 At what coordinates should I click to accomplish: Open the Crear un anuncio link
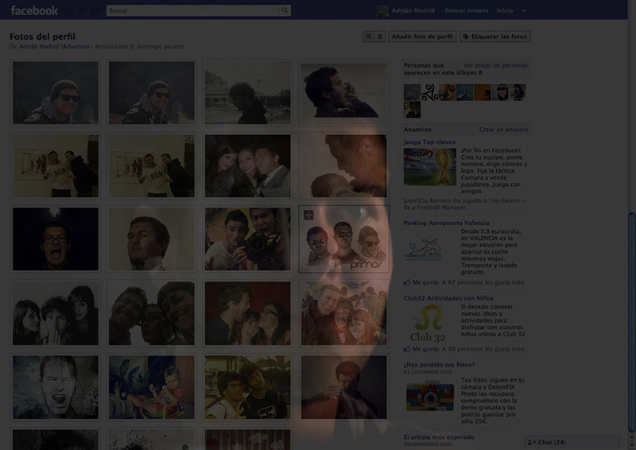click(503, 129)
